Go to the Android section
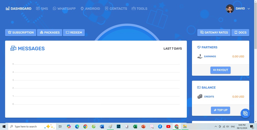Viewport: 257px width, 130px height. tap(90, 9)
